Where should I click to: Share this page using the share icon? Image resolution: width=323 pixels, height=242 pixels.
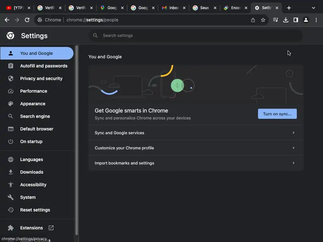(x=253, y=20)
